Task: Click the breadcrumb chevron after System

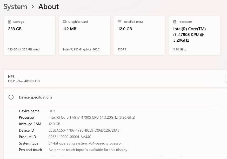Action: [33, 6]
